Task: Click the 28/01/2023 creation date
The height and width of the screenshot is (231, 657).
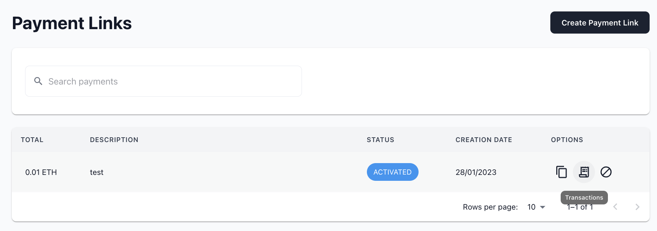Action: [x=476, y=172]
